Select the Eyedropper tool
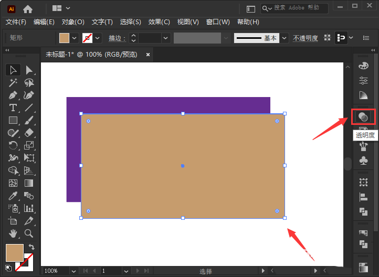 tap(13, 196)
